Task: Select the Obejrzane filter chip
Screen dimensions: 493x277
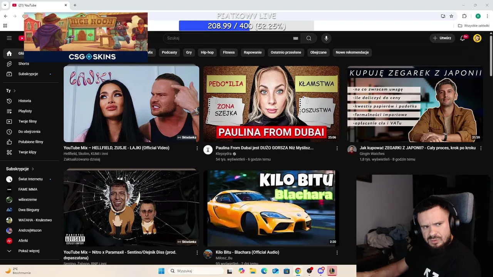Action: tap(319, 52)
